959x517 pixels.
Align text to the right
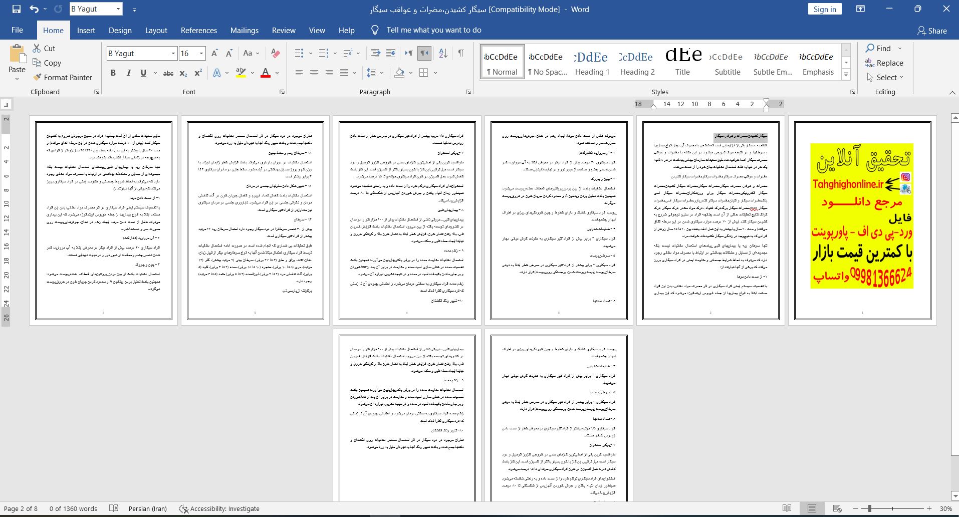click(329, 73)
